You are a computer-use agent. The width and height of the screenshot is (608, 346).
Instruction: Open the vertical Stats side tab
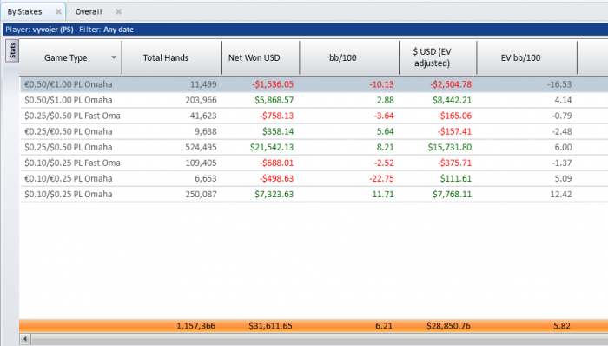12,50
